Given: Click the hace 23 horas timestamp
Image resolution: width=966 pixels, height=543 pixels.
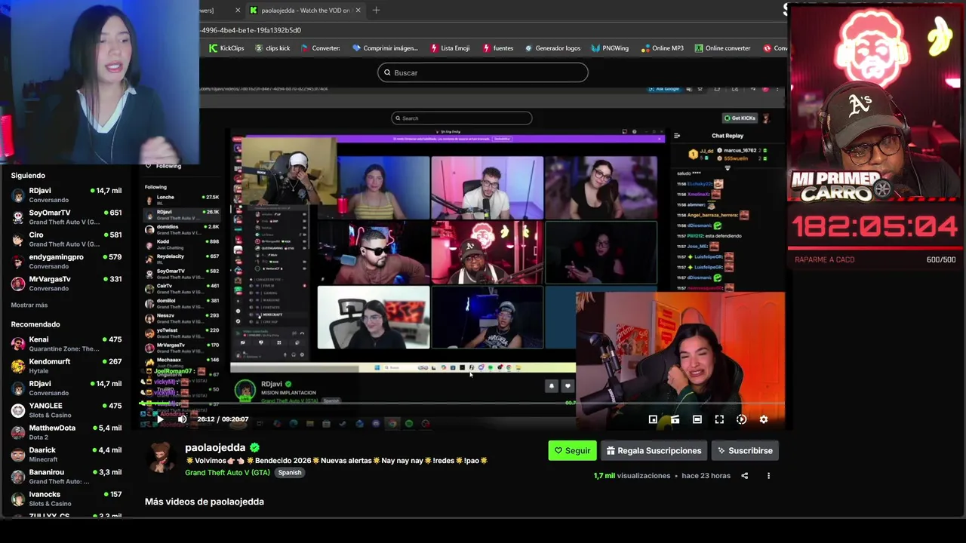Looking at the screenshot, I should coord(706,476).
